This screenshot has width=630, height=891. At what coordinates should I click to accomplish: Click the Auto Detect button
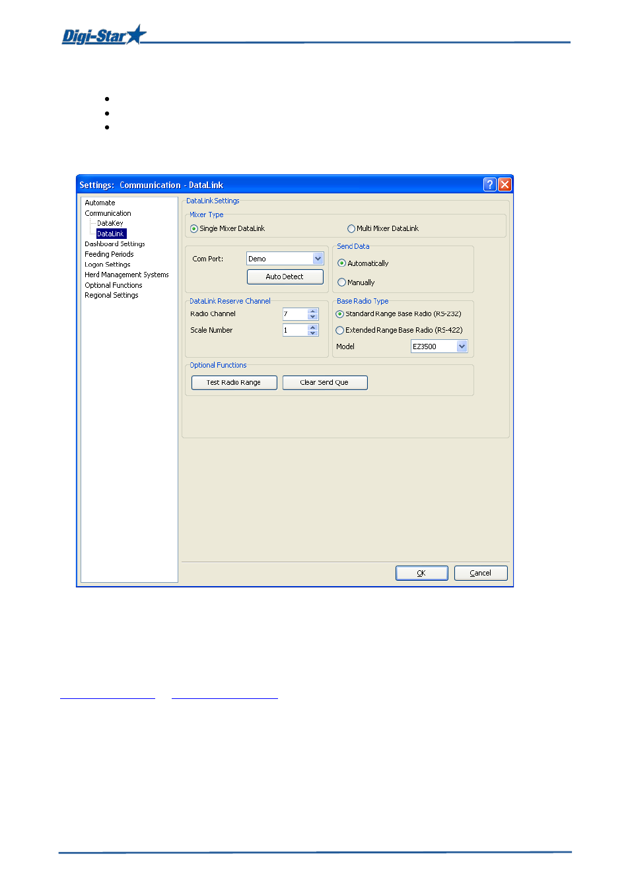coord(285,277)
